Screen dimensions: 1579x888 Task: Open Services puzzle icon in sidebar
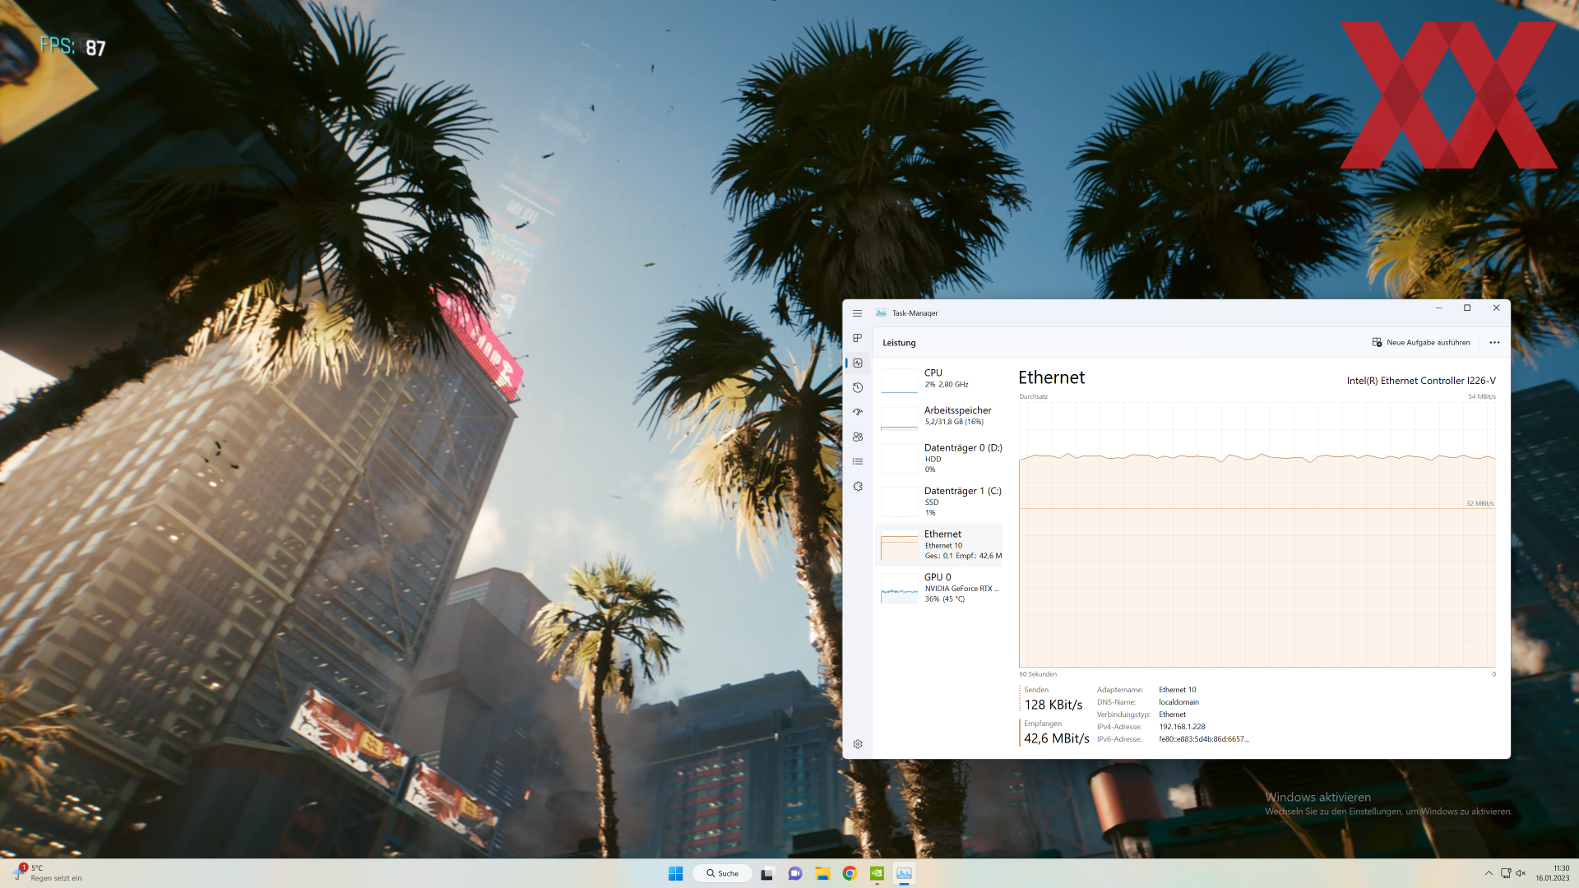click(x=857, y=486)
